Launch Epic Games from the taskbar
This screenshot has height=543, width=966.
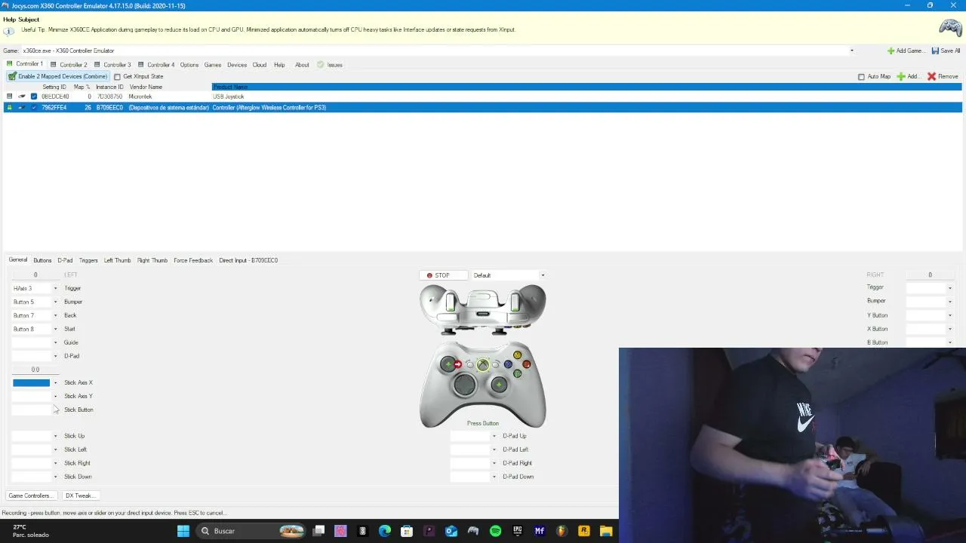click(x=518, y=531)
